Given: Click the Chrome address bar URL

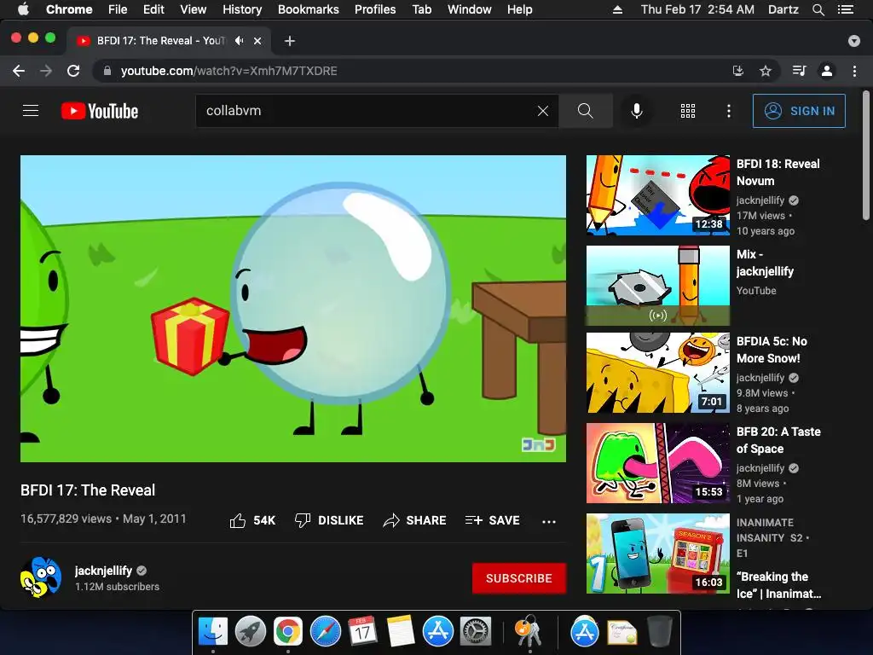Looking at the screenshot, I should [228, 71].
